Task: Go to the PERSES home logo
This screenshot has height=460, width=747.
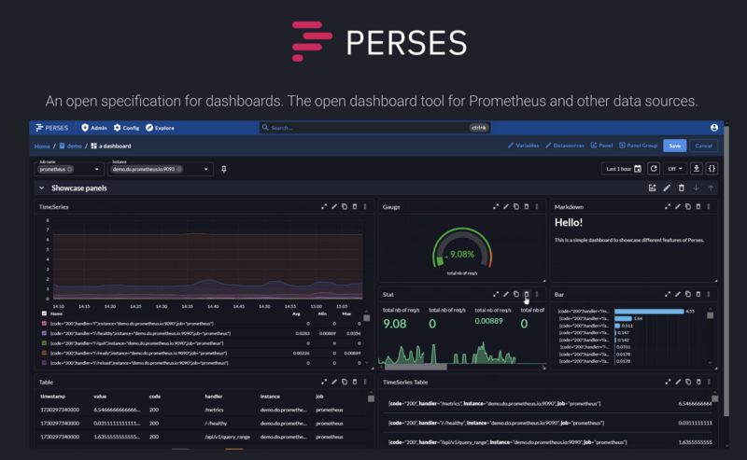Action: click(x=52, y=128)
